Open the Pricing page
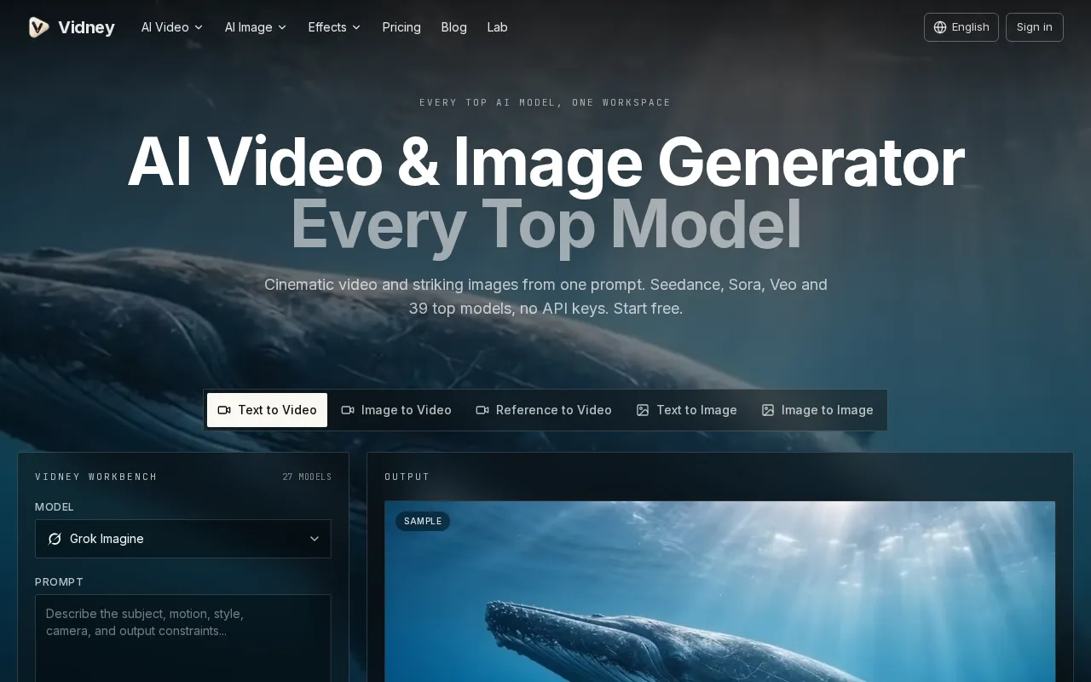 click(x=401, y=27)
